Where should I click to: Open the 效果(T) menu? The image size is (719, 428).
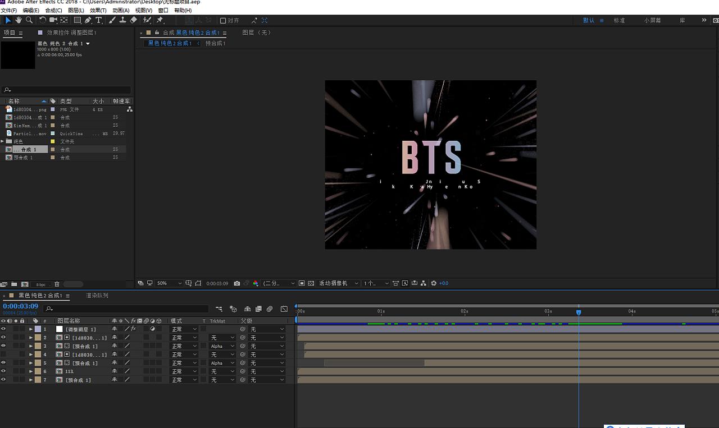pos(98,10)
